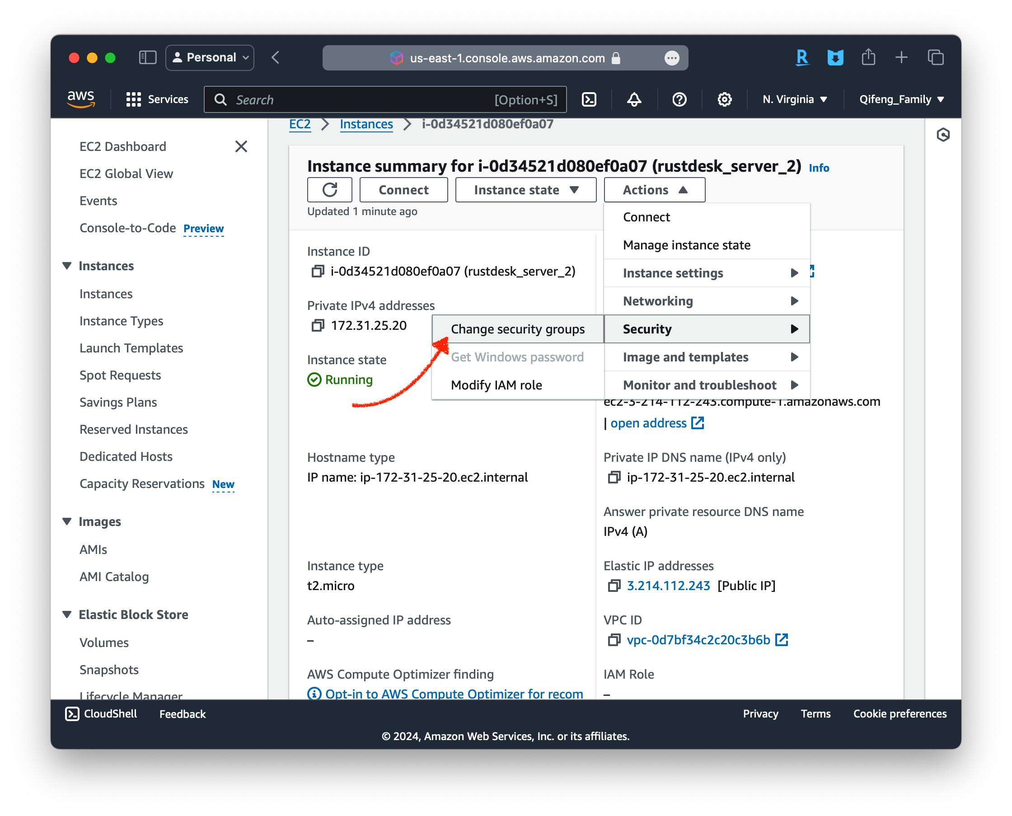Toggle the Safari sidebar icon
The height and width of the screenshot is (816, 1012).
[x=148, y=58]
